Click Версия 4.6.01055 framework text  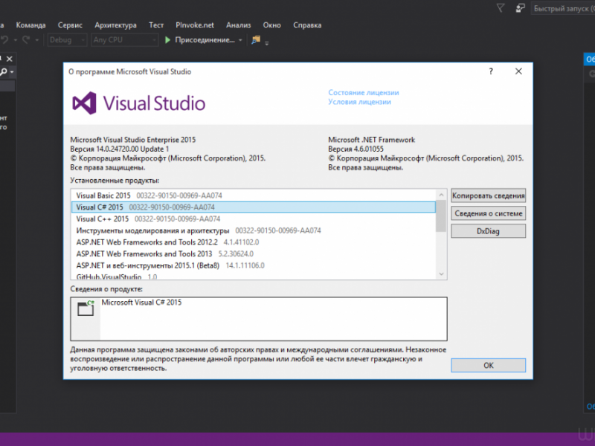pos(356,149)
